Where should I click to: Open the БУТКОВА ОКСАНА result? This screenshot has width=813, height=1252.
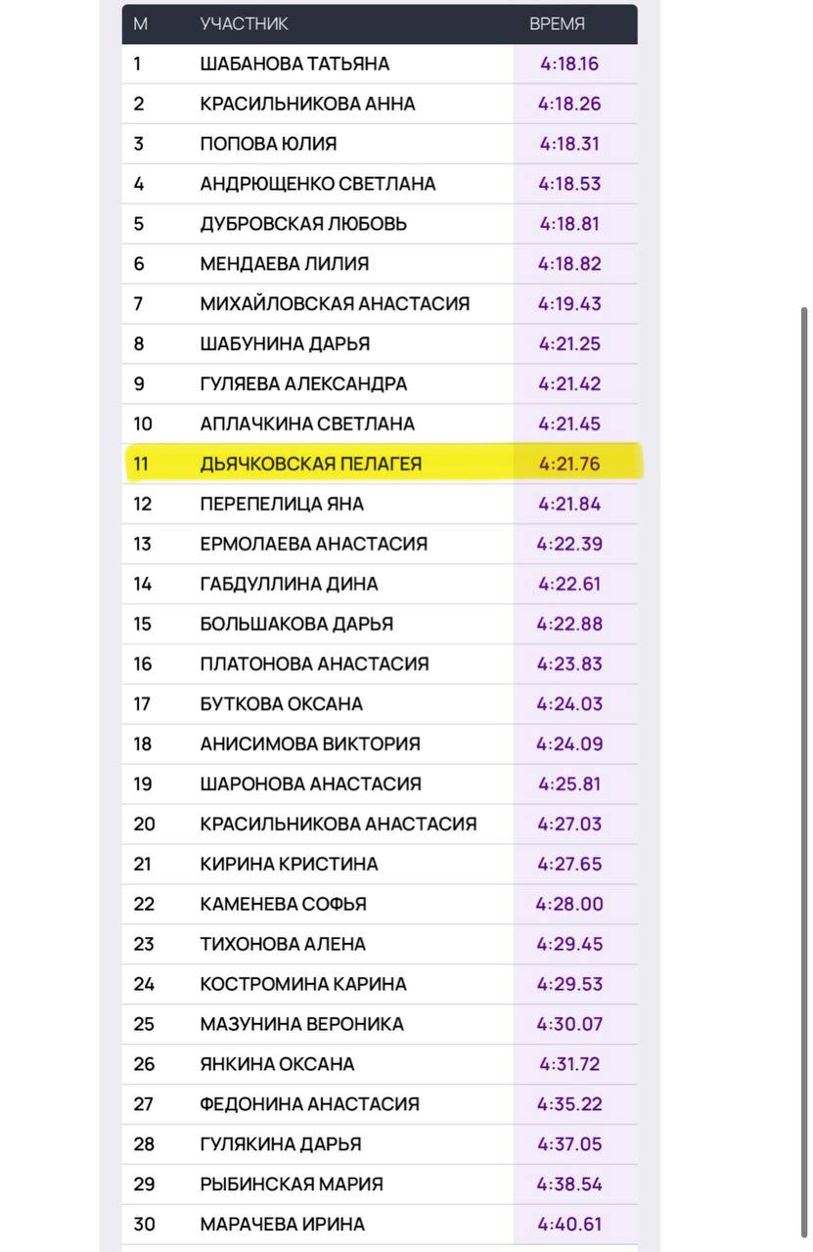click(x=281, y=704)
